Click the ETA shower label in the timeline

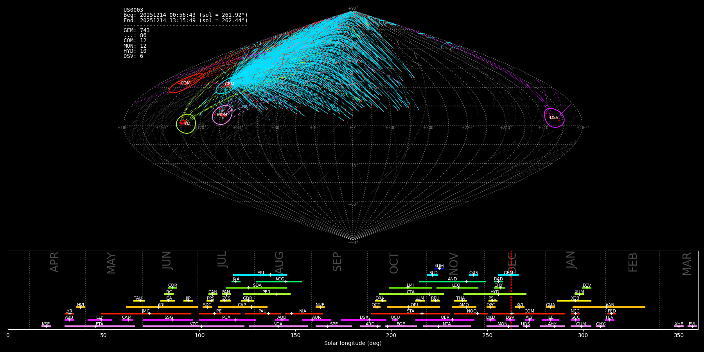[x=100, y=324]
